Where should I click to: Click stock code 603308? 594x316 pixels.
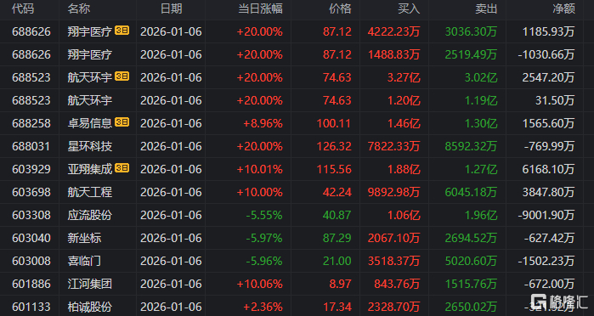31,215
